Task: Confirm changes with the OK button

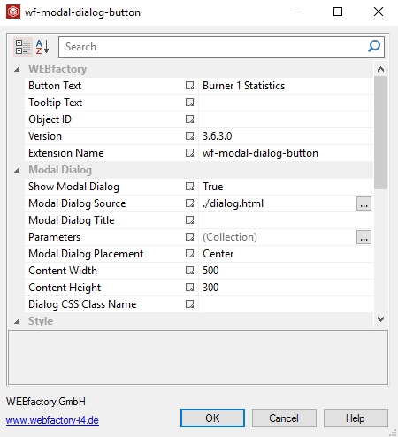Action: tap(212, 418)
